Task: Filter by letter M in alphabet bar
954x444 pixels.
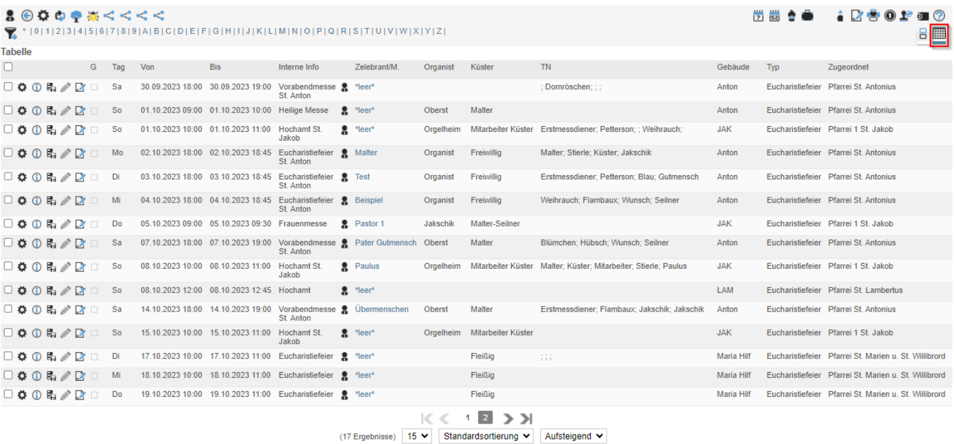Action: [x=282, y=31]
